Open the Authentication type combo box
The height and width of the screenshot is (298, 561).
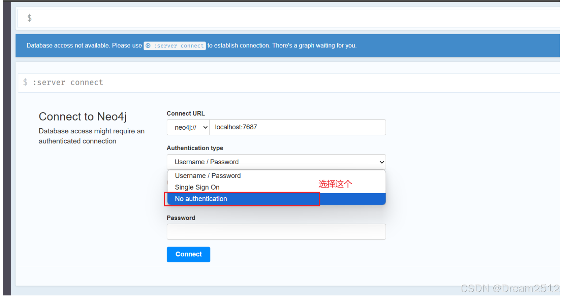coord(276,162)
